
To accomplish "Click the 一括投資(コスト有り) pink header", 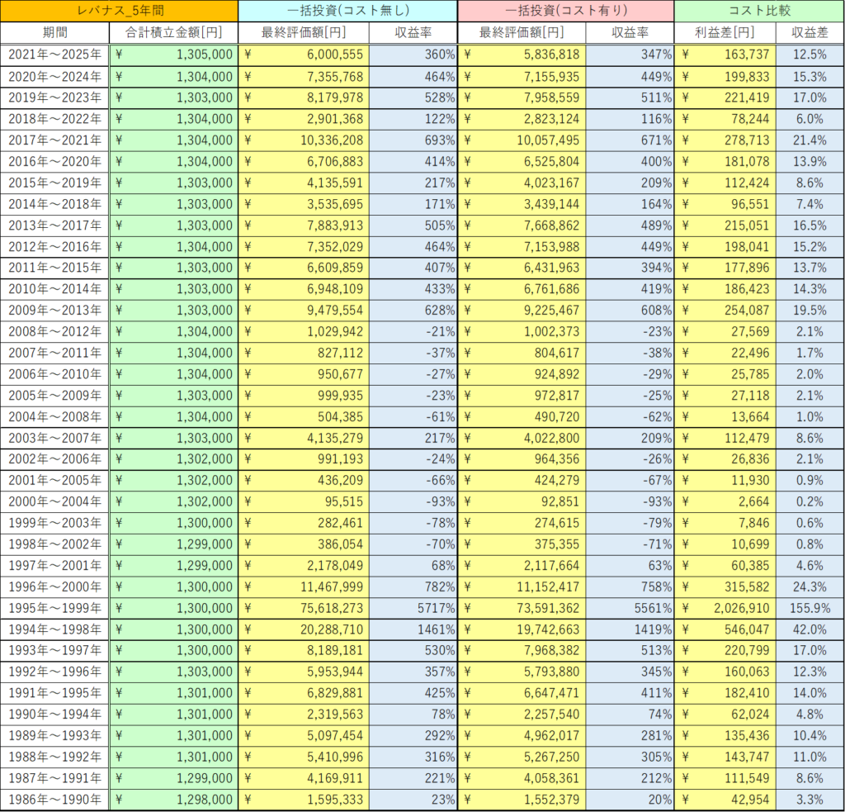I will [x=566, y=11].
